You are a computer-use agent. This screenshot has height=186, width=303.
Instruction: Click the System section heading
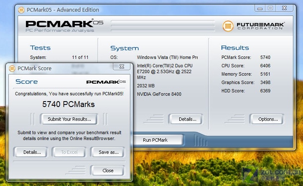(x=125, y=48)
